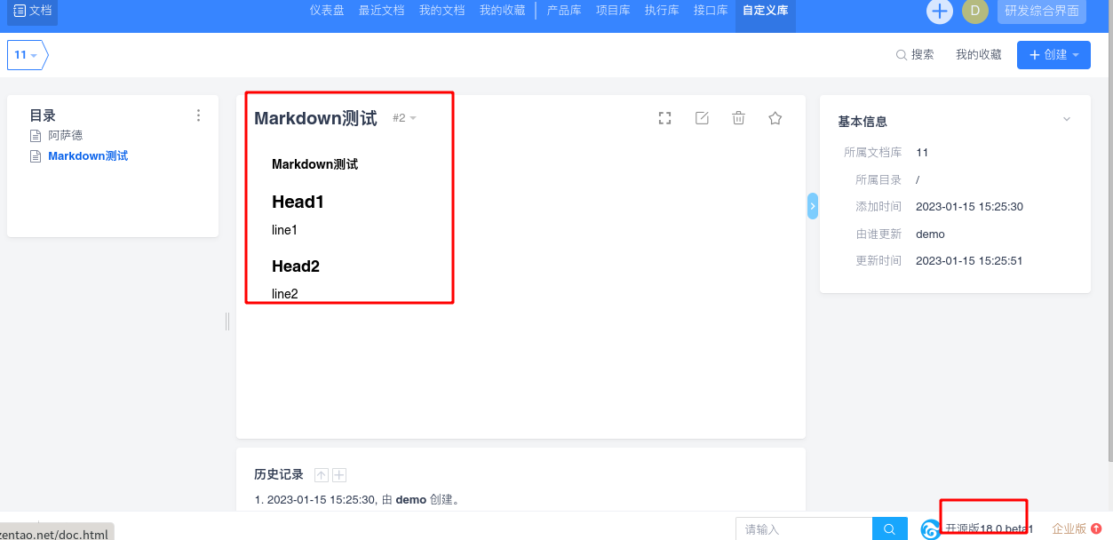The height and width of the screenshot is (540, 1113).
Task: Open the catalog three-dot menu
Action: click(198, 115)
